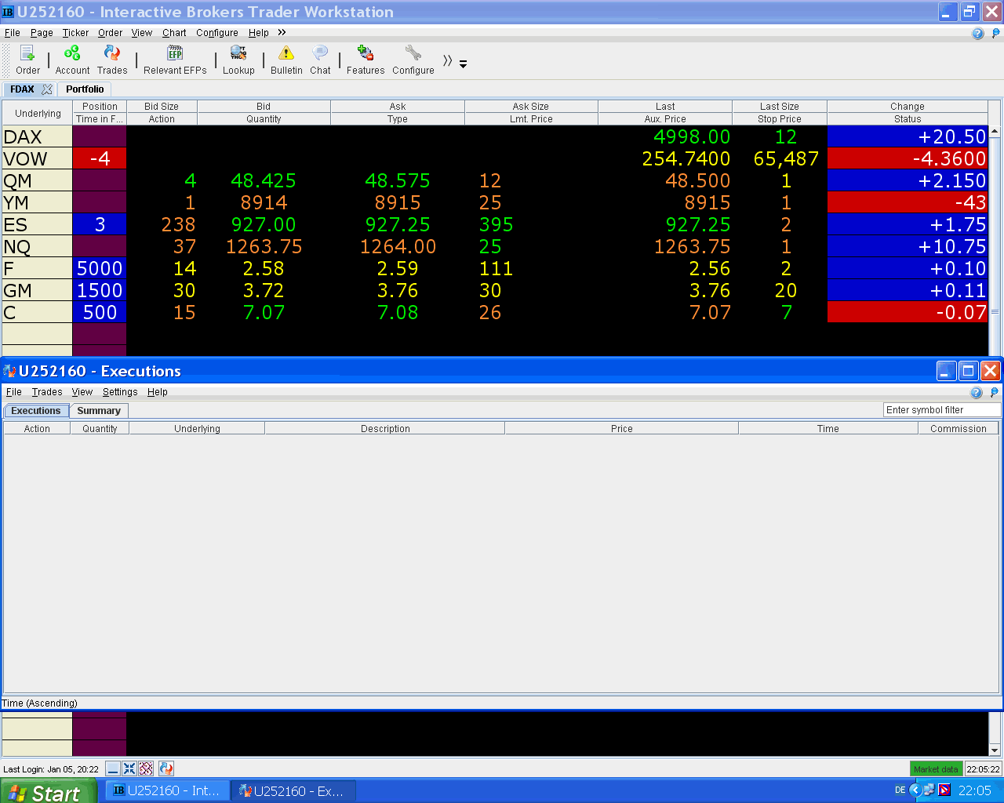Switch to the Summary tab in Executions
1004x803 pixels.
(x=99, y=411)
